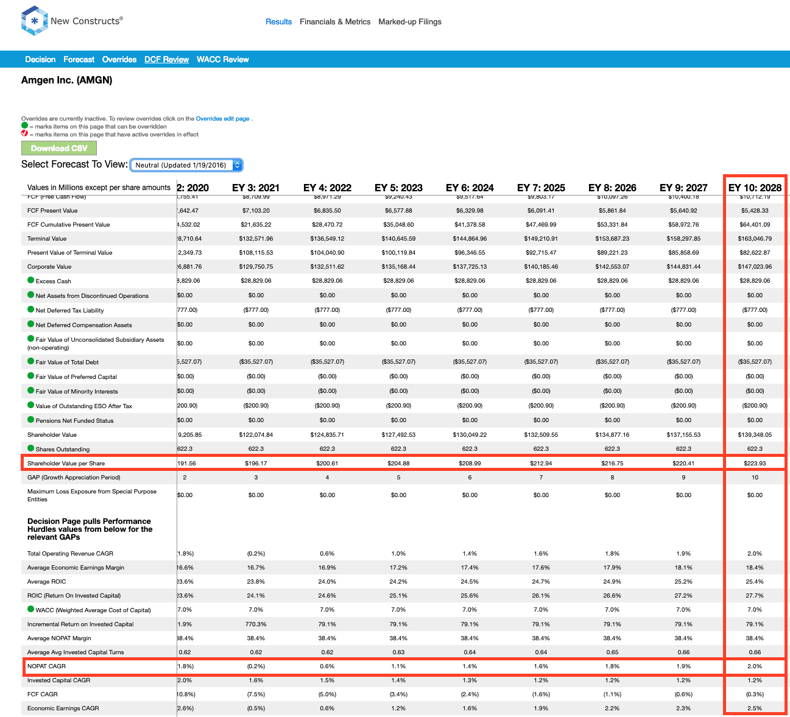Click the $196.17 value for 2021
790x717 pixels.
tap(256, 463)
